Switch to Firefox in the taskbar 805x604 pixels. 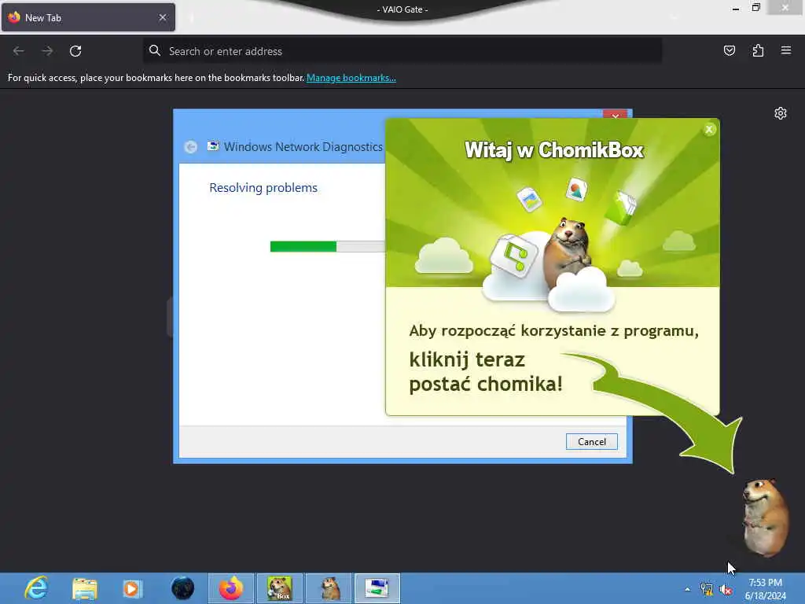[231, 588]
